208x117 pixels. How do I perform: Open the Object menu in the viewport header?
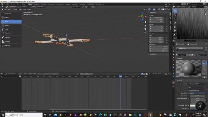pyautogui.click(x=29, y=9)
